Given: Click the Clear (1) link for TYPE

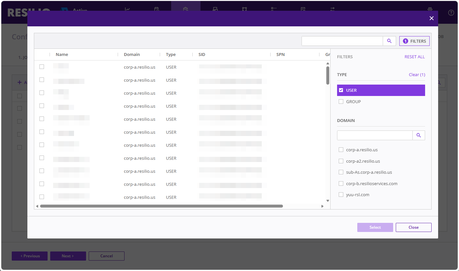Looking at the screenshot, I should [x=417, y=75].
